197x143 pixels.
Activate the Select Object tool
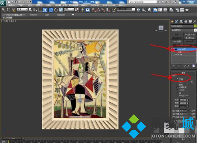point(30,10)
